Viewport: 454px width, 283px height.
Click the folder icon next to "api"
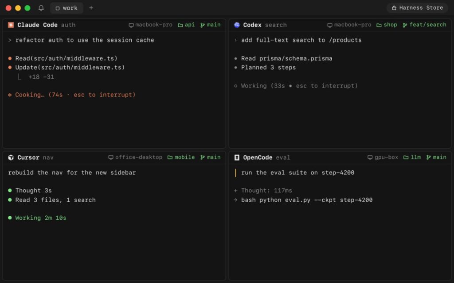click(180, 25)
